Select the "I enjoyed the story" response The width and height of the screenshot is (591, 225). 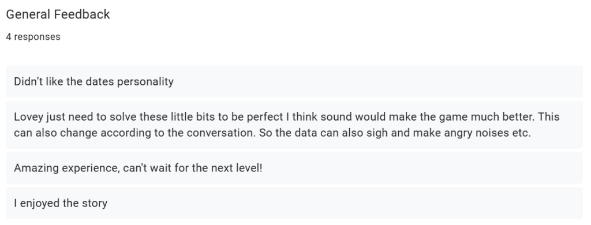[x=294, y=203]
